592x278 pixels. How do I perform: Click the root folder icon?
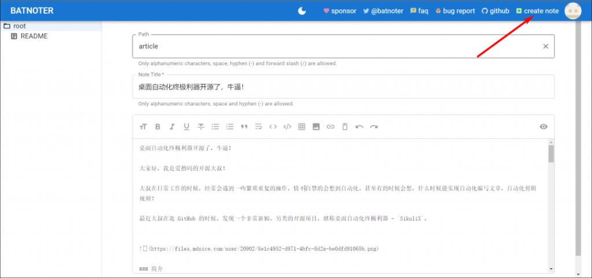[6, 27]
